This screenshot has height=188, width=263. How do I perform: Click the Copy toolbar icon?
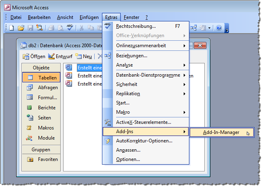click(x=91, y=28)
